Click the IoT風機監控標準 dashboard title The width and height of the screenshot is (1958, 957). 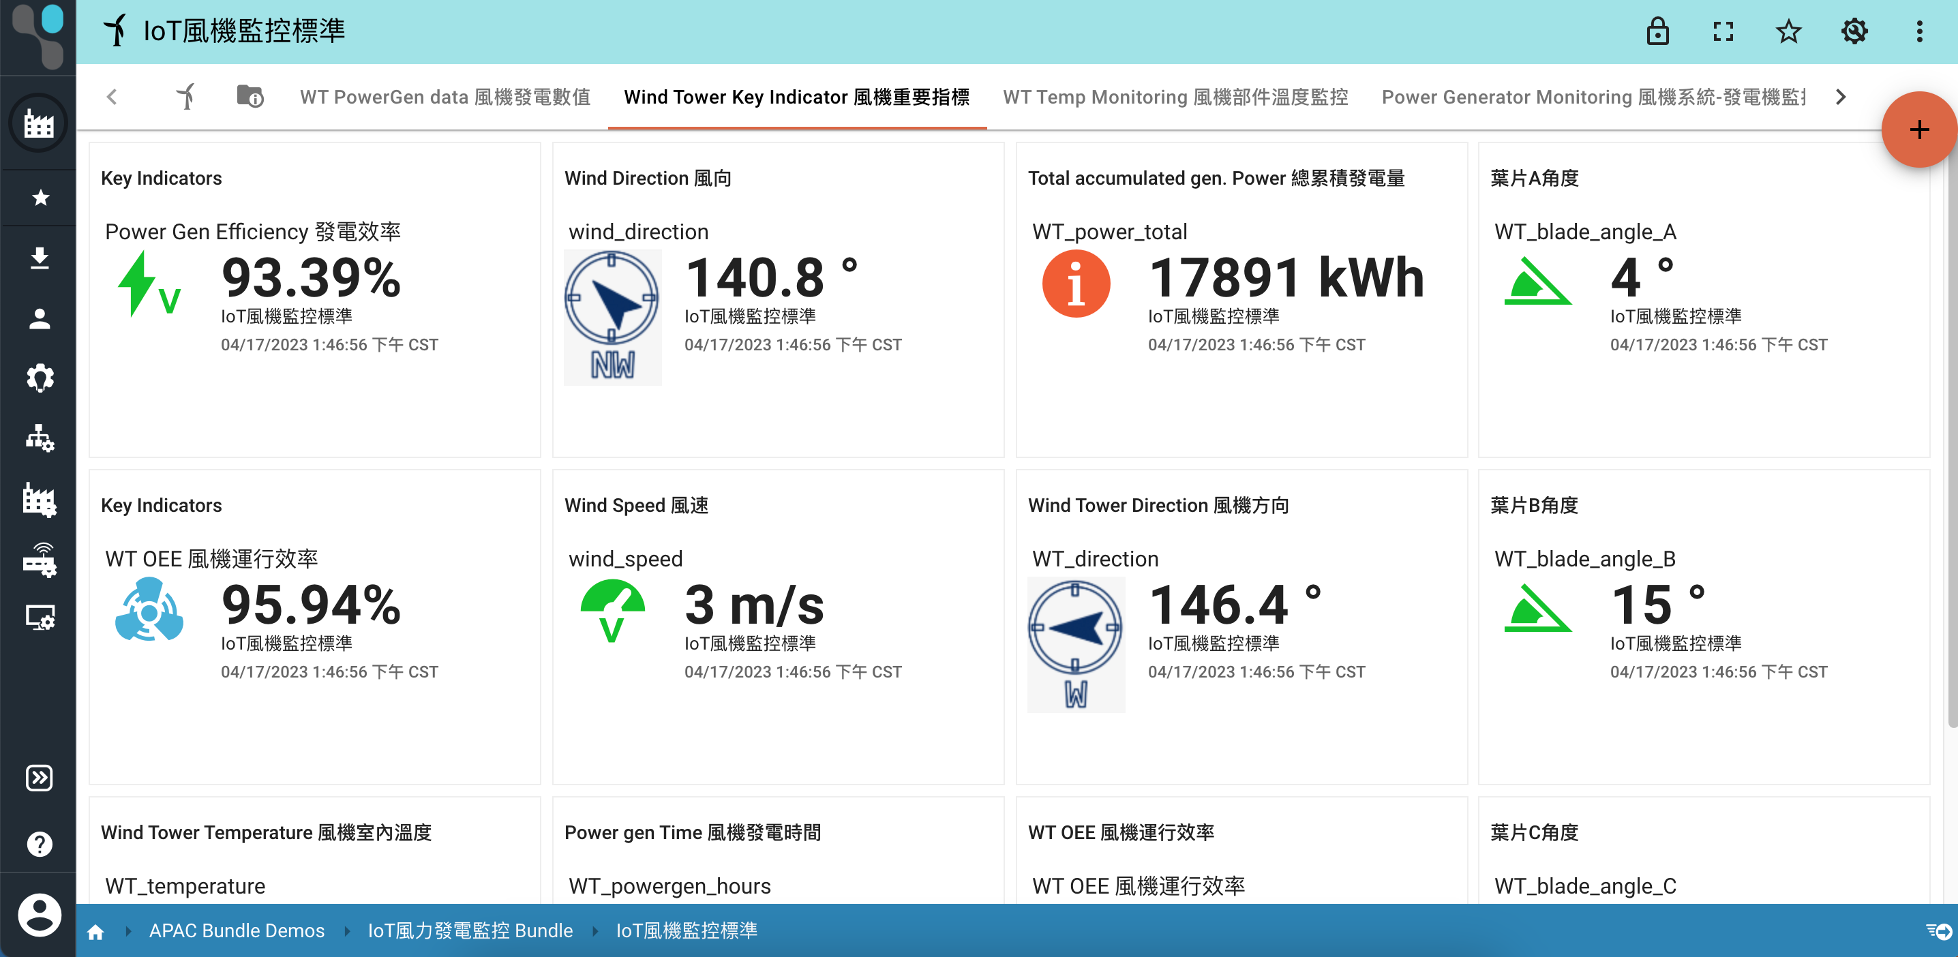click(x=244, y=31)
